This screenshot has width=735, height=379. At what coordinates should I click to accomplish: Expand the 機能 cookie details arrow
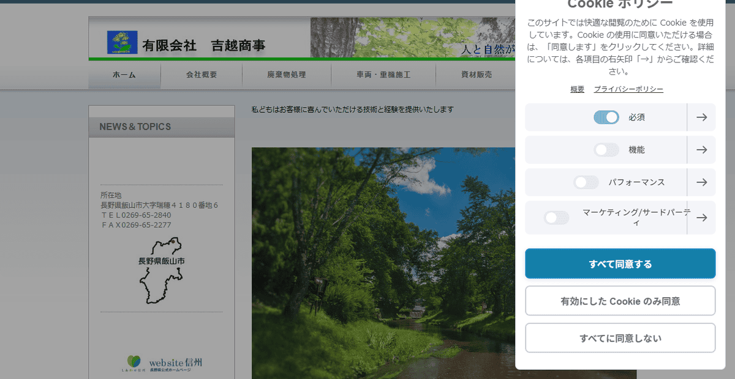(701, 150)
